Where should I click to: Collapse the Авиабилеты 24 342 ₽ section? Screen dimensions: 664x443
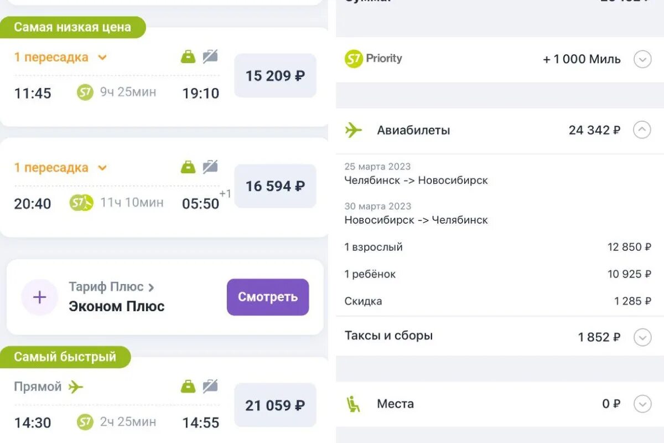[642, 130]
